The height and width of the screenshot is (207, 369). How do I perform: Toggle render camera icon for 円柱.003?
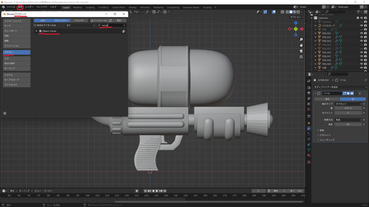point(365,41)
